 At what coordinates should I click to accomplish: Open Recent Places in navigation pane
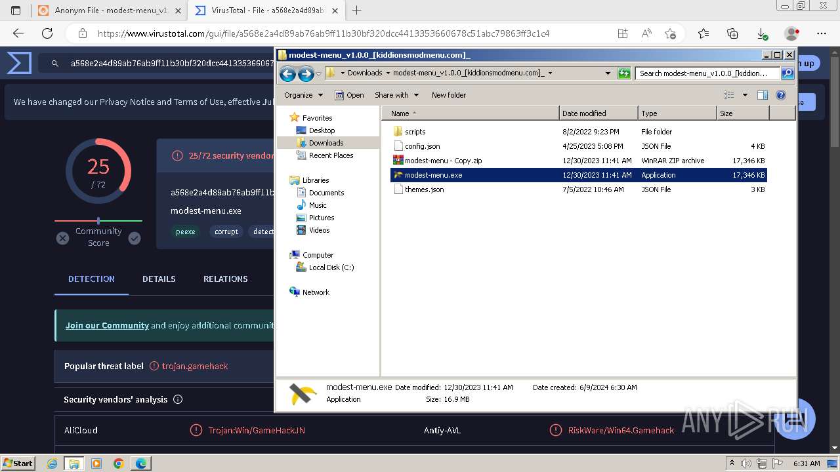click(x=331, y=155)
